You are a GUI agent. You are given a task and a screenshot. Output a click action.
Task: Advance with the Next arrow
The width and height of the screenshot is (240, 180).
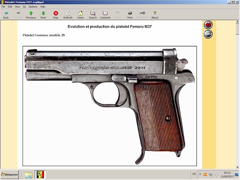[43, 15]
